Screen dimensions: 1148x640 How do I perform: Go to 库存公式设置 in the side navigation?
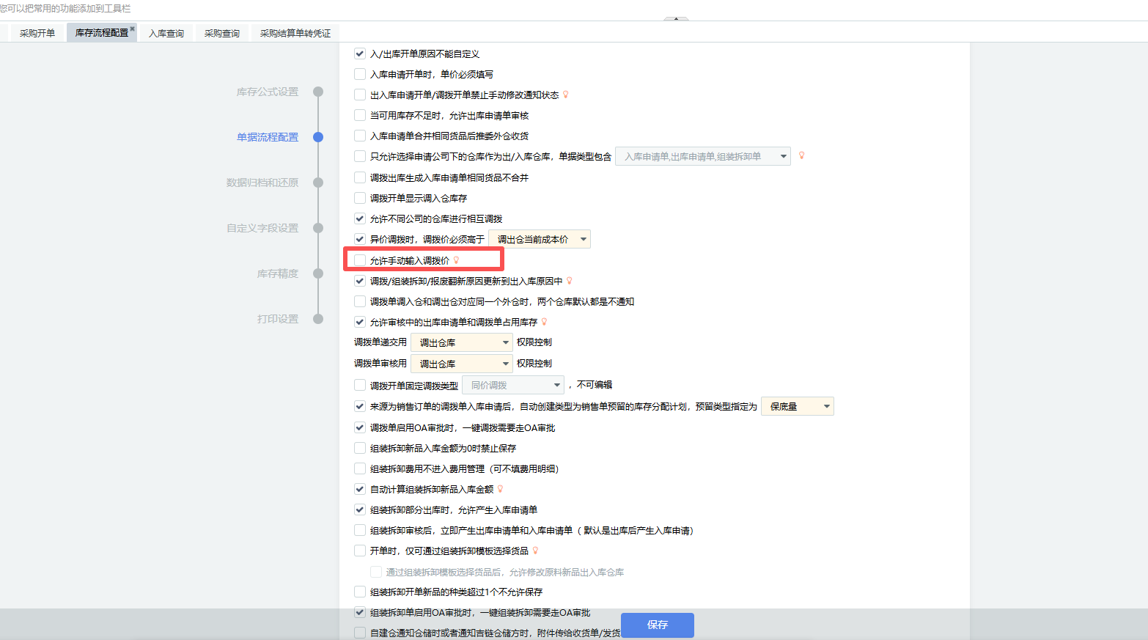point(268,92)
